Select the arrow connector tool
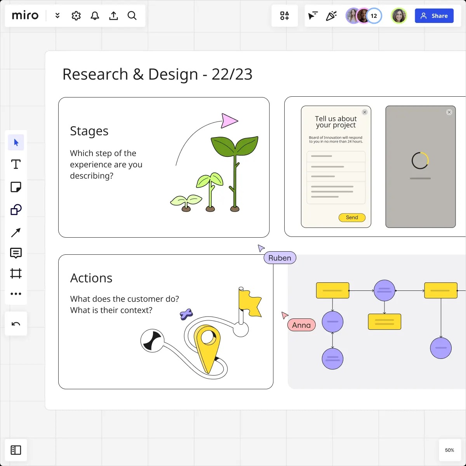Image resolution: width=466 pixels, height=466 pixels. tap(16, 232)
